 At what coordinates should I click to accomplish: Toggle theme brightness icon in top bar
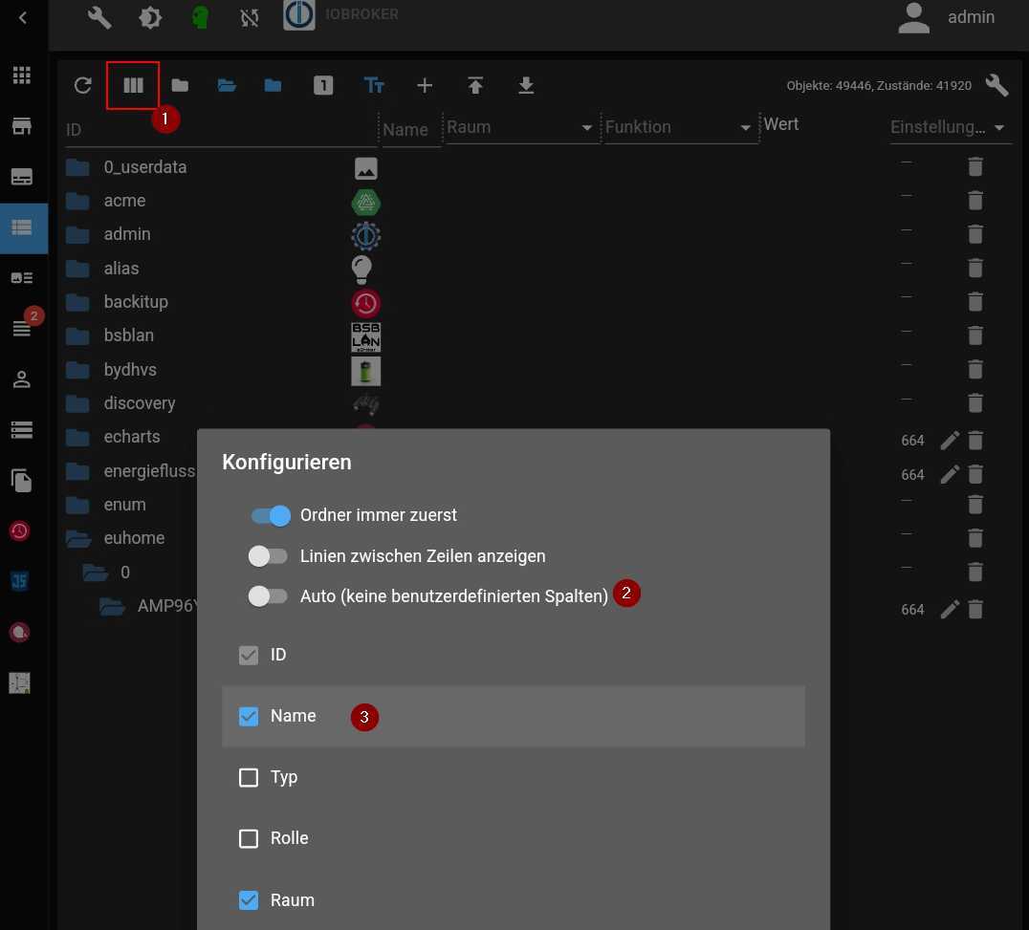click(x=150, y=17)
